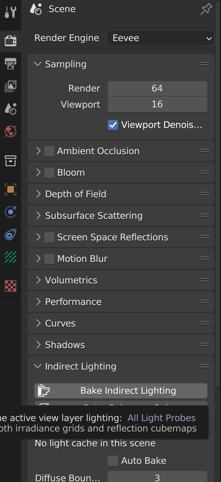Enable Auto Bake

click(113, 460)
